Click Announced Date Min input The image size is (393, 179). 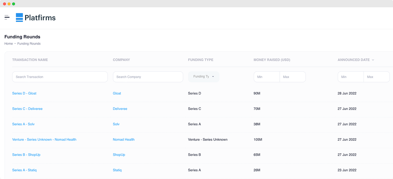[x=351, y=77]
